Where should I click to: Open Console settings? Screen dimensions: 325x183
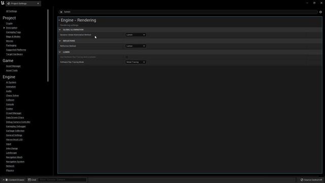point(10,104)
